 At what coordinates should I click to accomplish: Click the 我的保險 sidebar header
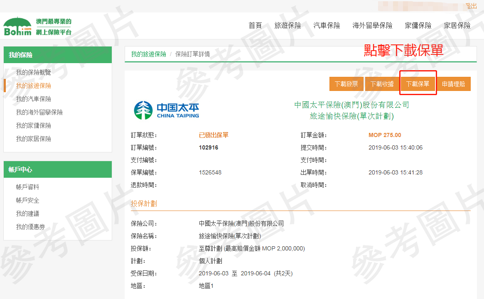58,55
